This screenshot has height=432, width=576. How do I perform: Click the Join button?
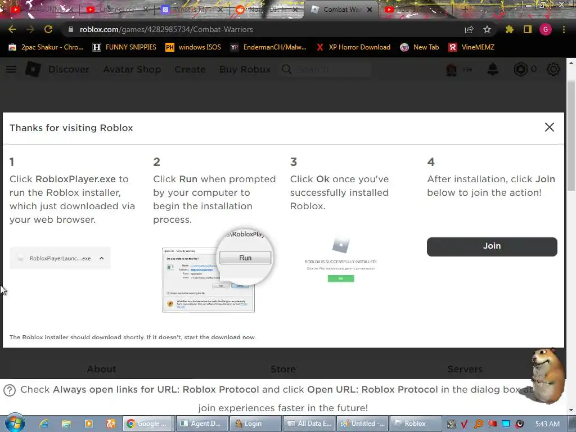(x=492, y=246)
